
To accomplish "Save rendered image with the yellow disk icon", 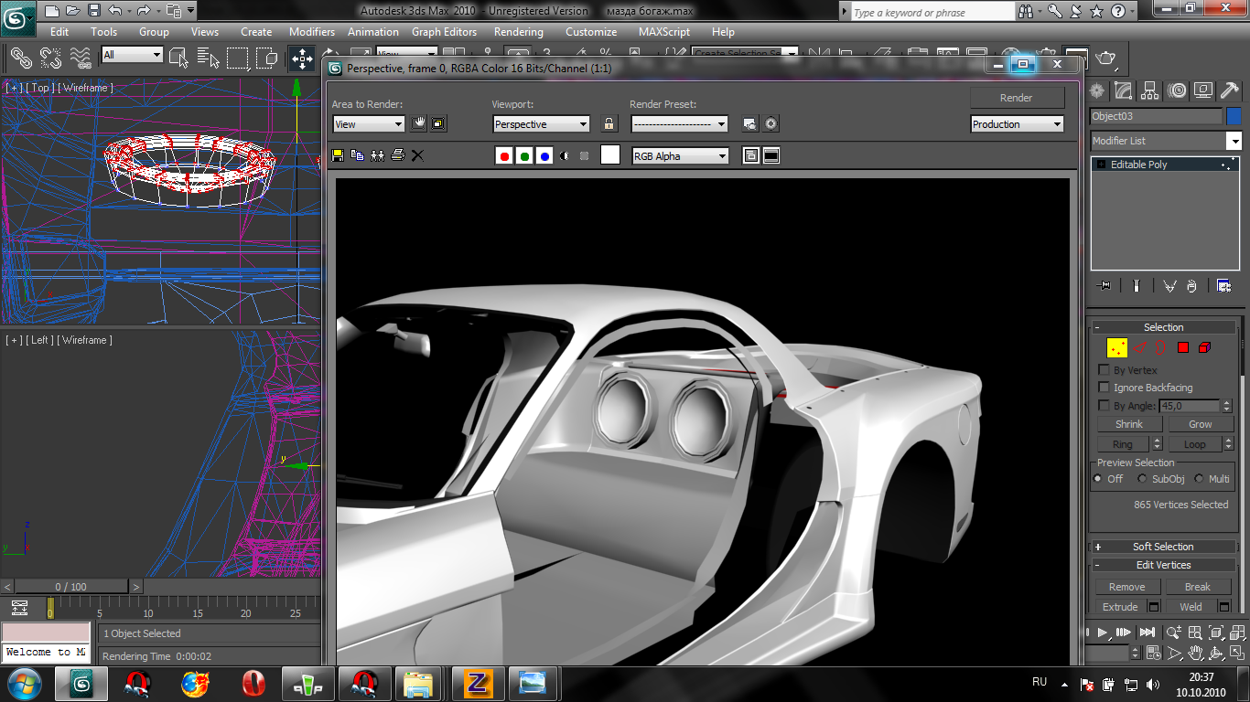I will tap(338, 155).
